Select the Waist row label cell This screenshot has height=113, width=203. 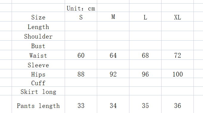[38, 55]
